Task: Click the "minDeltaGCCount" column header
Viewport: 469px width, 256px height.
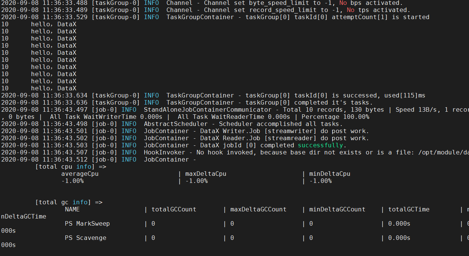Action: tap(337, 210)
